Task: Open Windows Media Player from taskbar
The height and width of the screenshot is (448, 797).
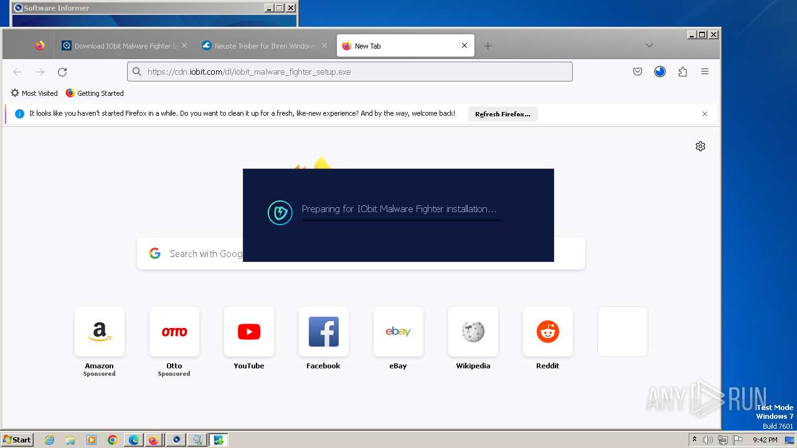Action: [92, 440]
